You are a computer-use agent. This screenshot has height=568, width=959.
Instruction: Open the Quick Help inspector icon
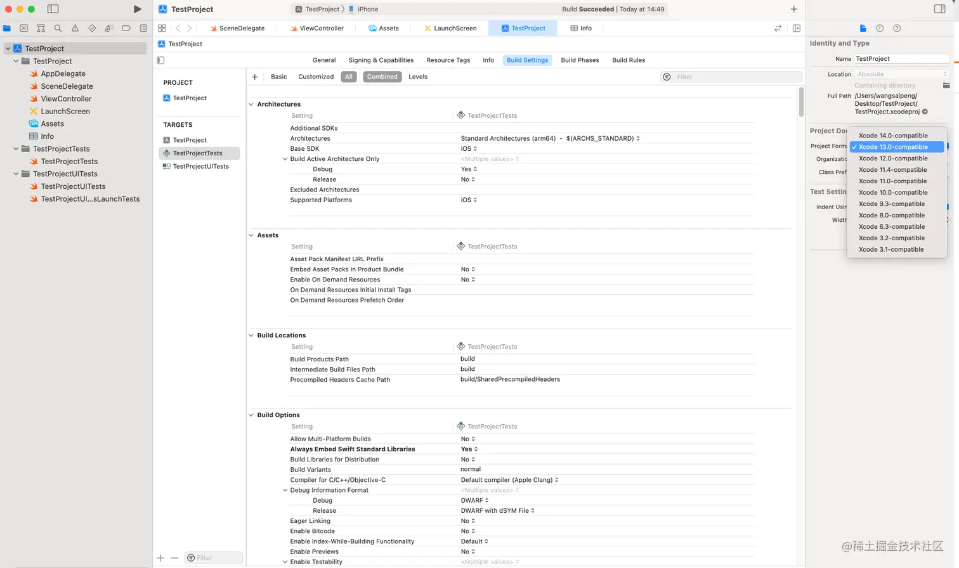click(x=897, y=28)
